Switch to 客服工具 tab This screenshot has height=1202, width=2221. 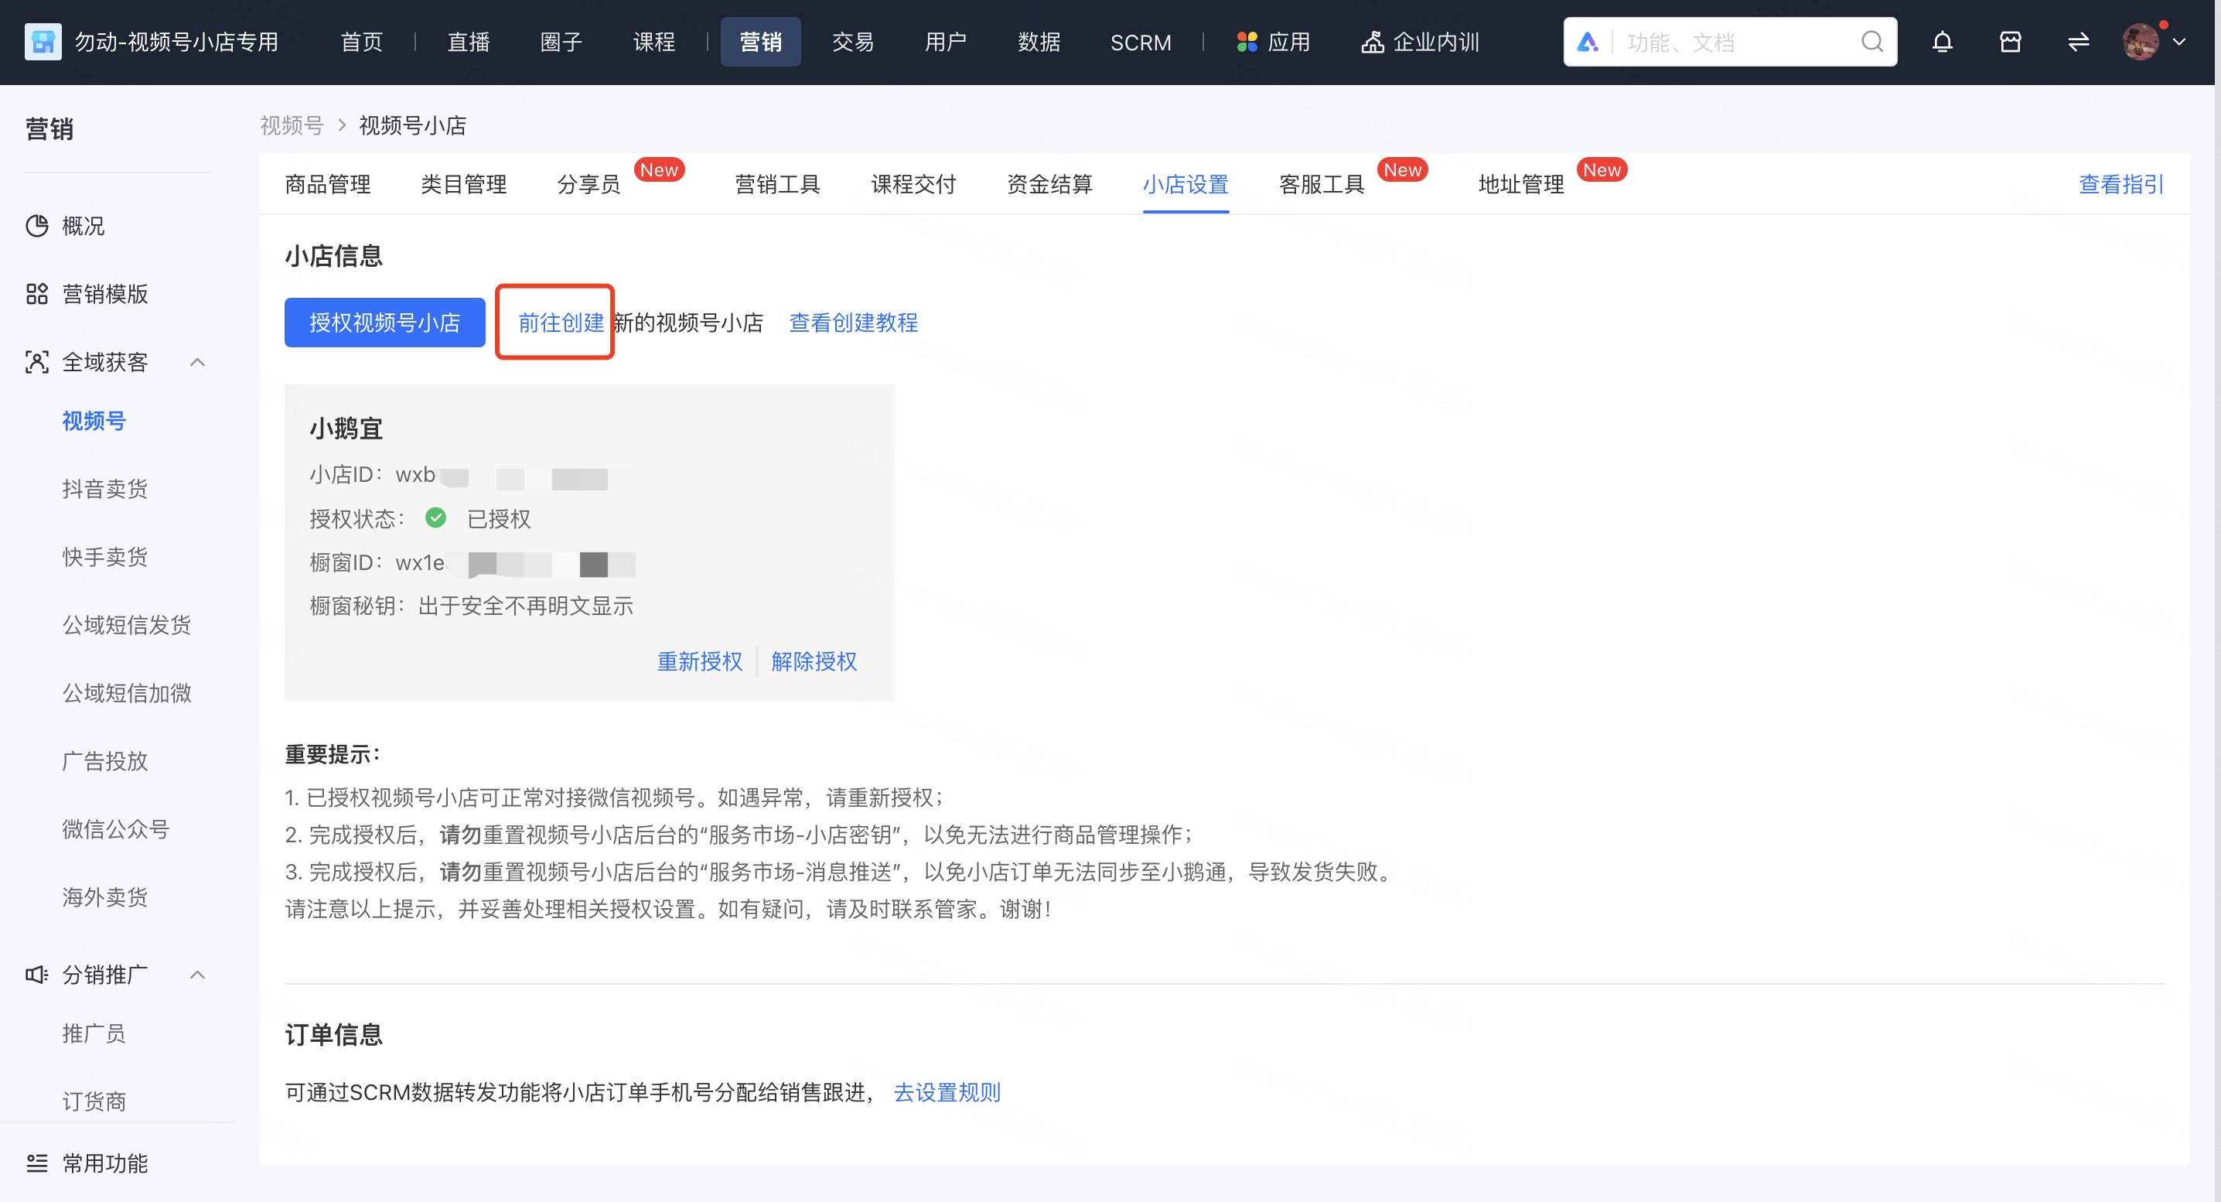click(x=1322, y=183)
